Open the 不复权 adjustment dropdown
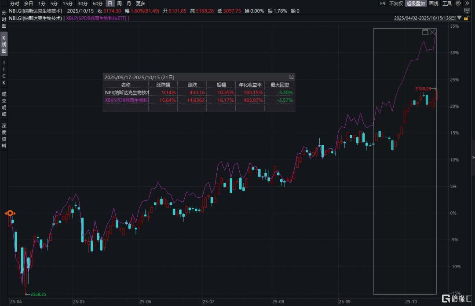 click(x=396, y=4)
